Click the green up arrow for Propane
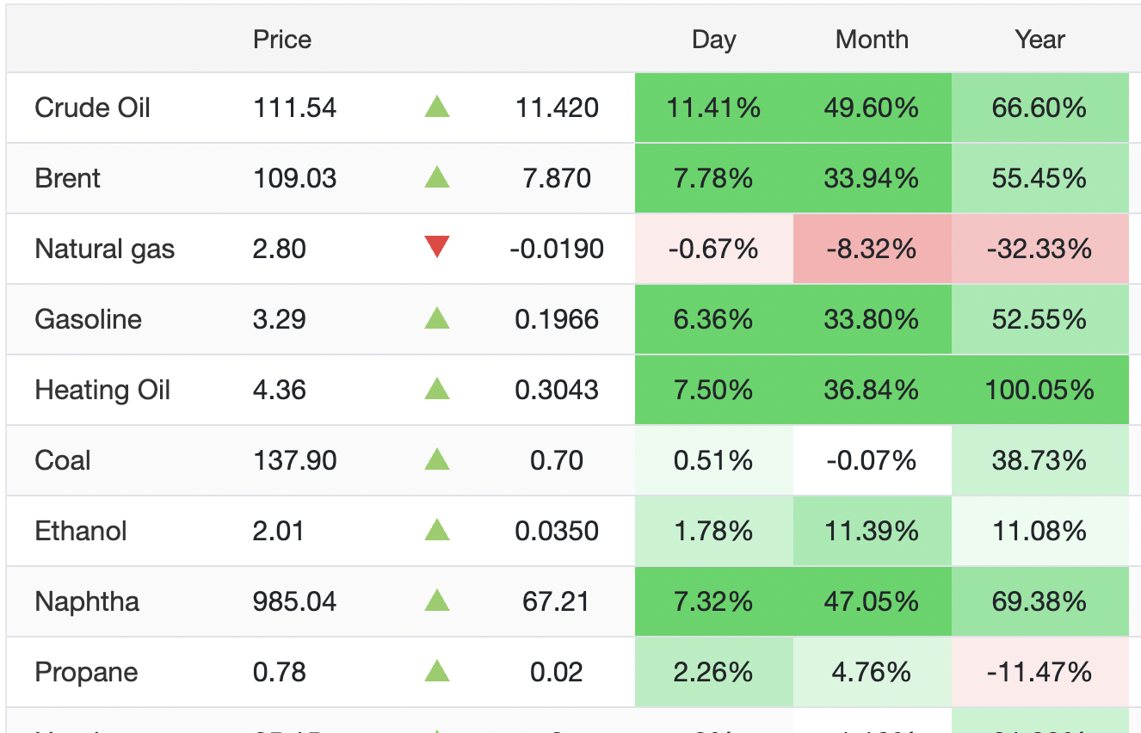 pyautogui.click(x=437, y=672)
